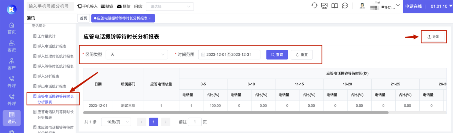Open the chat bubble icon
Viewport: 453px width, 133px height.
(345, 6)
